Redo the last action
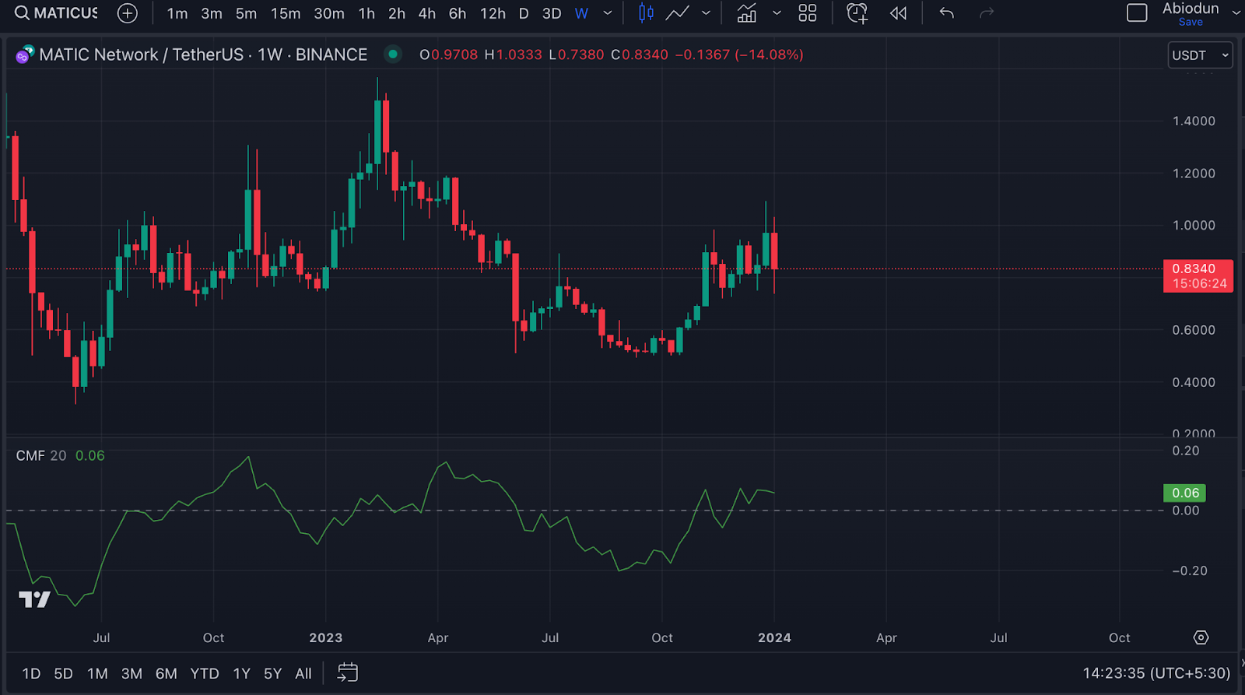Screen dimensions: 1245x695 pyautogui.click(x=987, y=13)
